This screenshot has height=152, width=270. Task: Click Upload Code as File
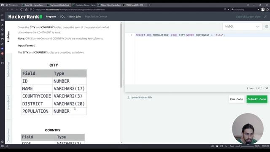(140, 98)
